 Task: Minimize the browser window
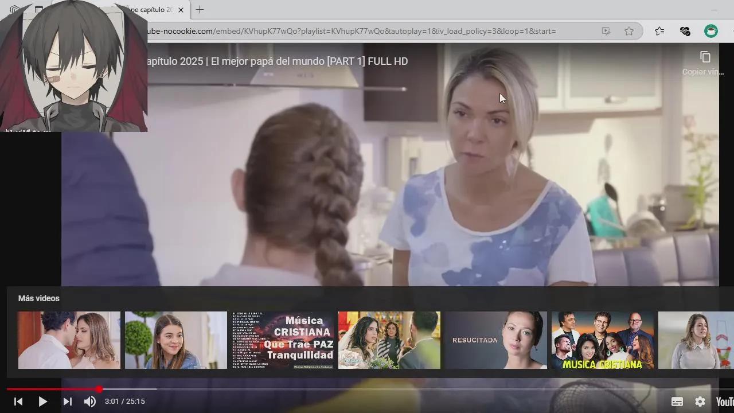(x=714, y=10)
